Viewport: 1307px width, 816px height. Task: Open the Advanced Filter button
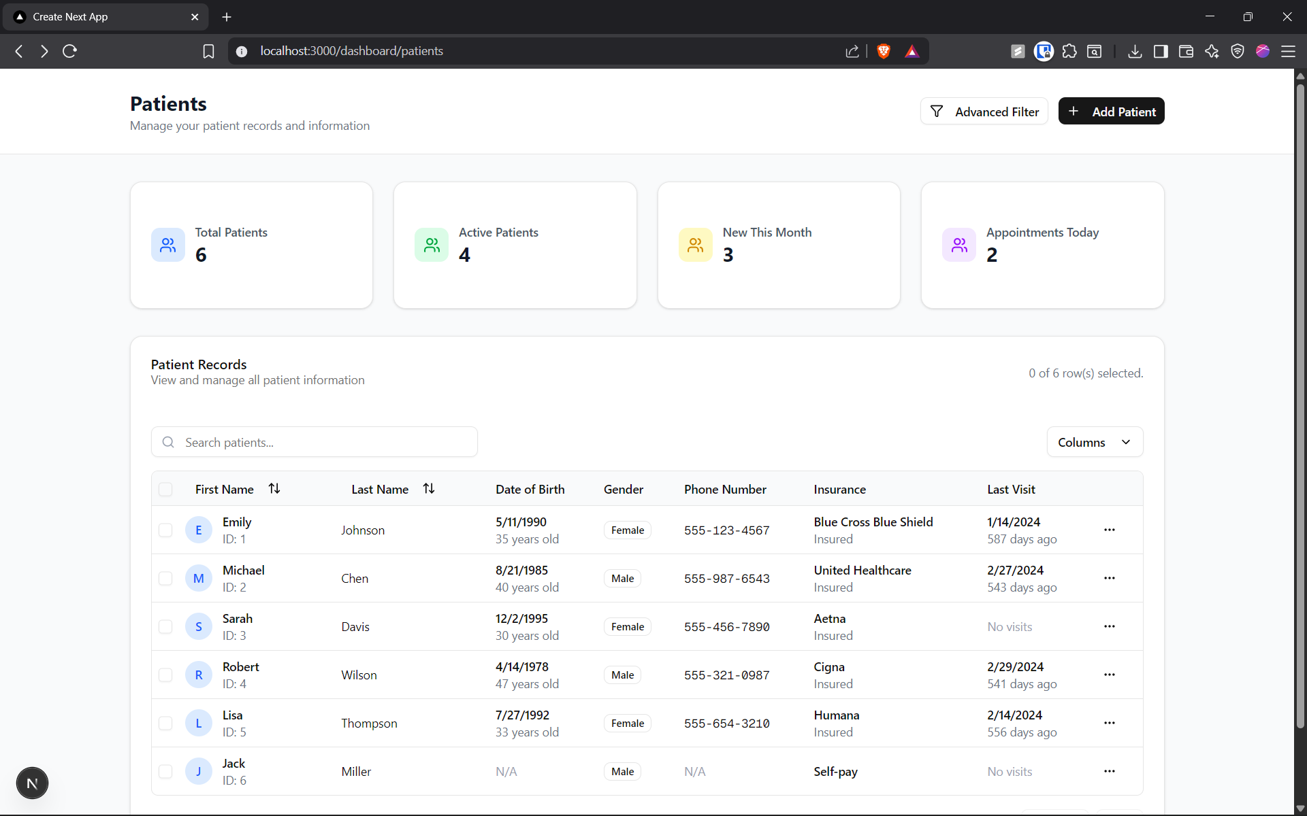click(x=984, y=112)
